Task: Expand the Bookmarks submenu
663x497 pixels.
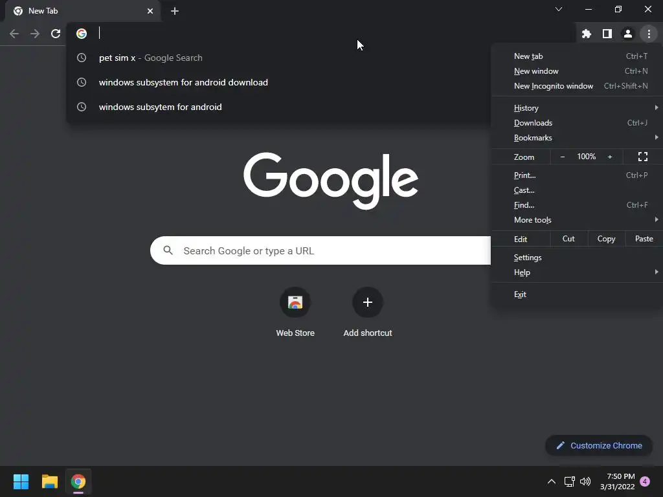Action: point(577,138)
